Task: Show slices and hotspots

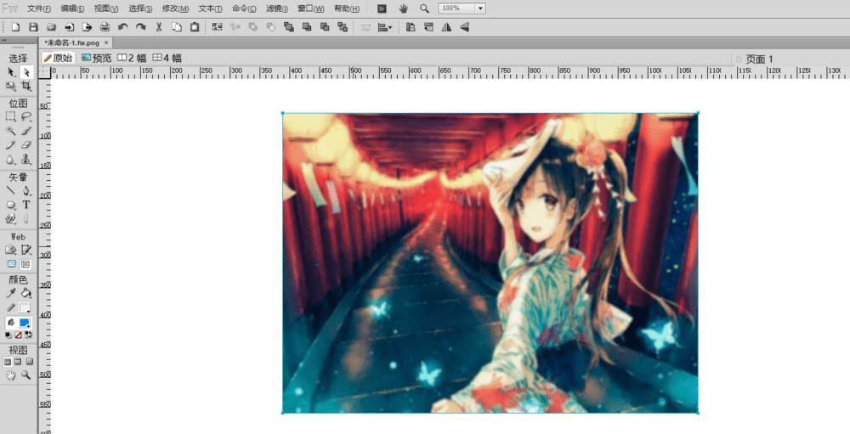Action: [x=25, y=264]
